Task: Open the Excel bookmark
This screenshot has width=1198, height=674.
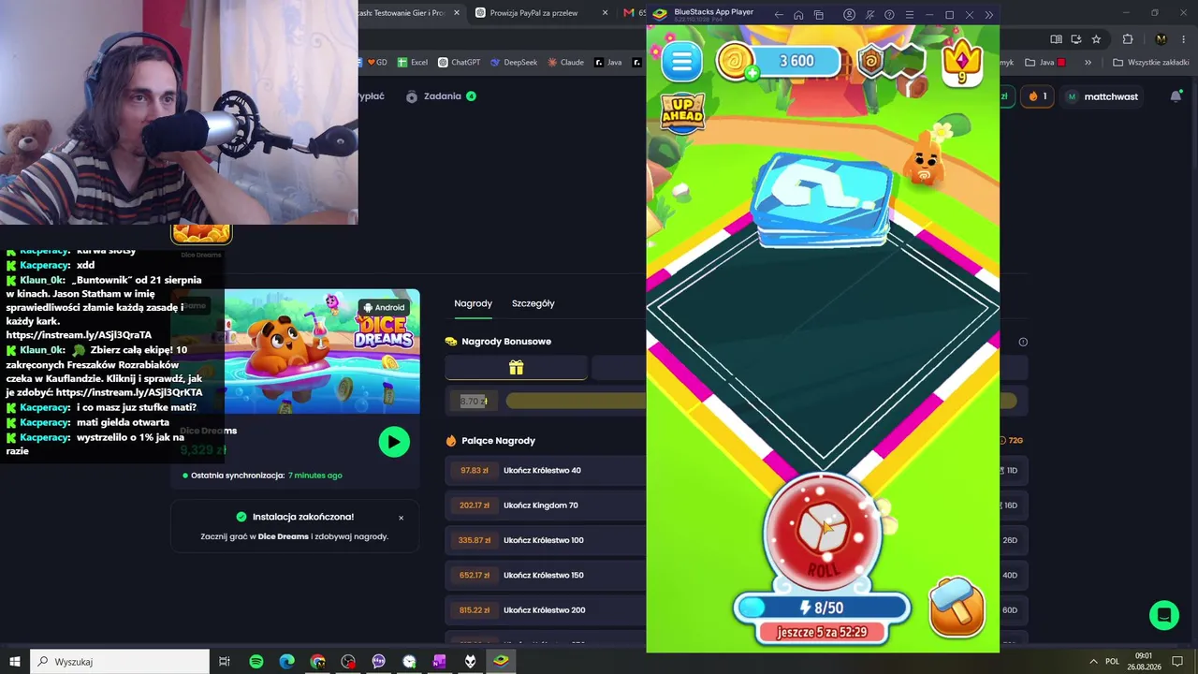Action: [412, 63]
